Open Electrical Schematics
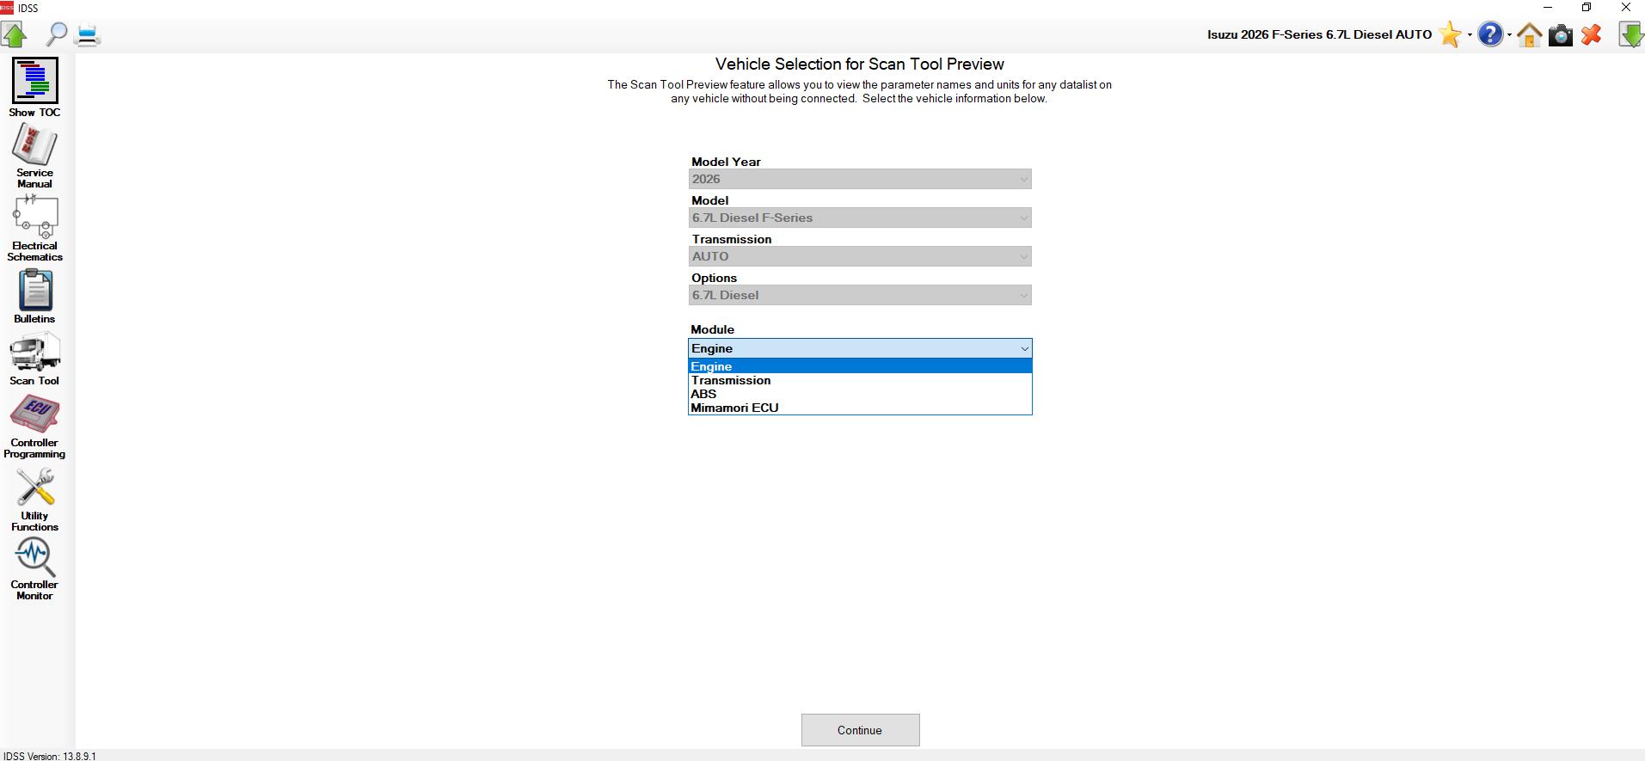The height and width of the screenshot is (761, 1645). tap(34, 228)
